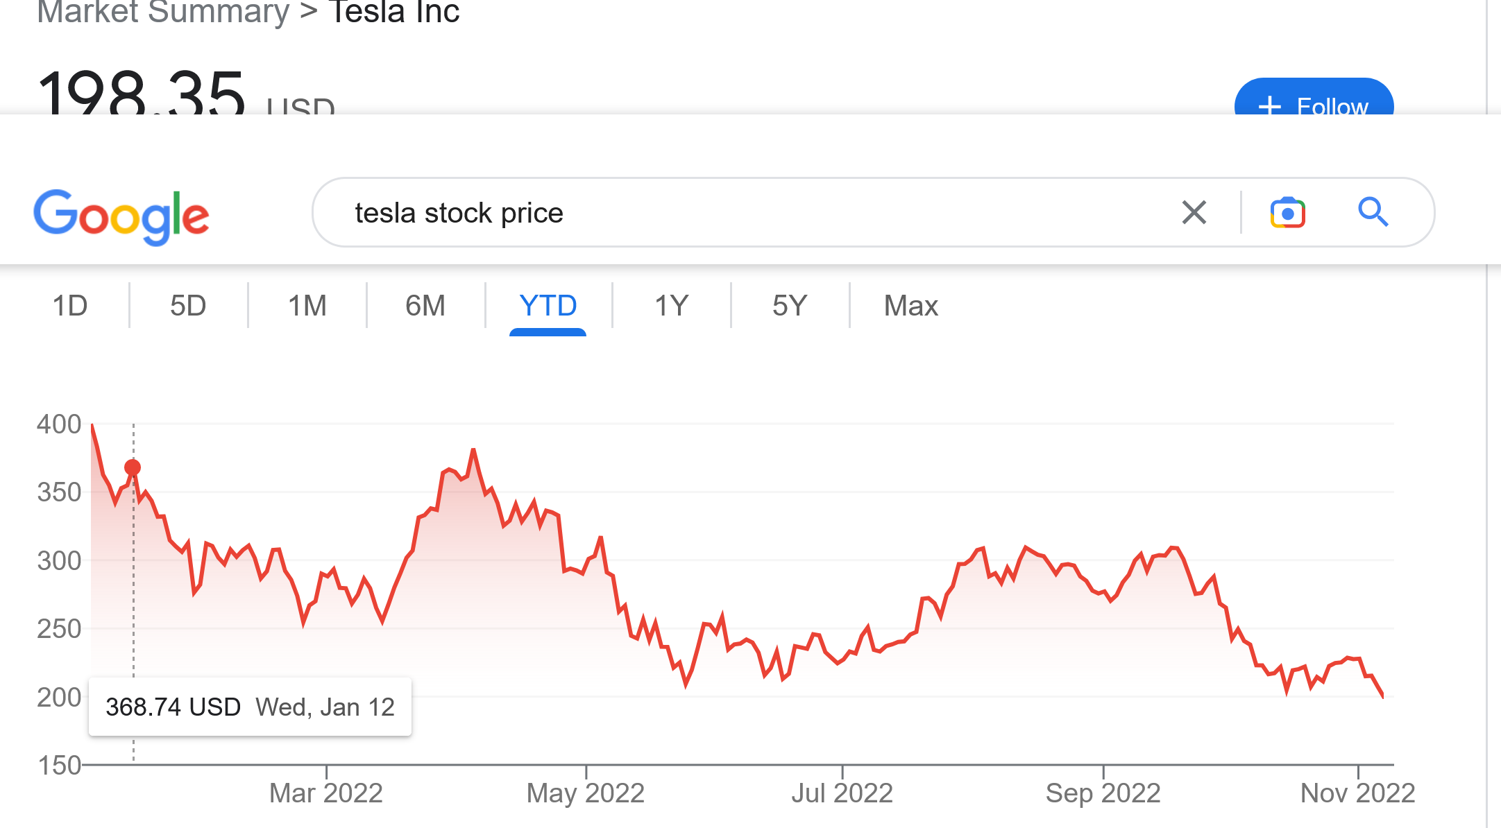Image resolution: width=1501 pixels, height=828 pixels.
Task: Click the Jul 2022 axis label
Action: tap(842, 793)
